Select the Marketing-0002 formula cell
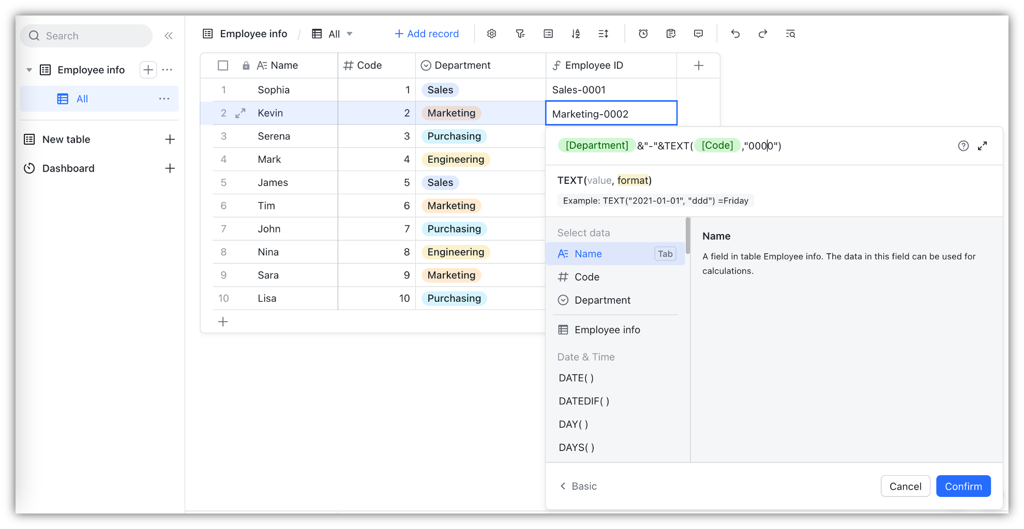This screenshot has height=529, width=1024. [x=611, y=113]
